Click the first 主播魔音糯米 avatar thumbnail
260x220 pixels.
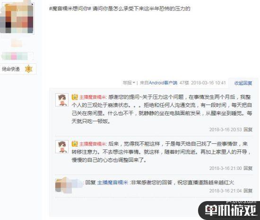pos(62,100)
